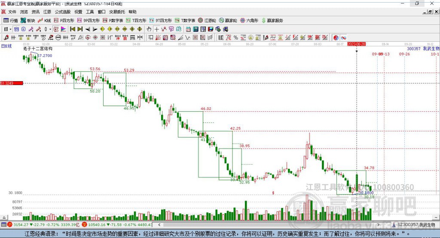This screenshot has width=440, height=238.
Task: Launch the 赢家轮 wheel tool
Action: [x=228, y=21]
